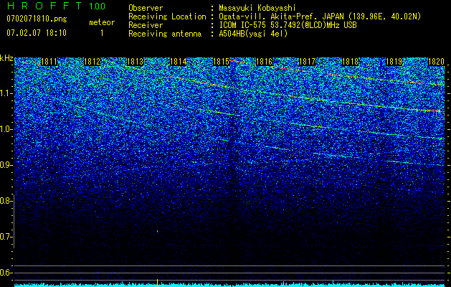
Task: Click the 1812 time marker
Action: click(92, 62)
